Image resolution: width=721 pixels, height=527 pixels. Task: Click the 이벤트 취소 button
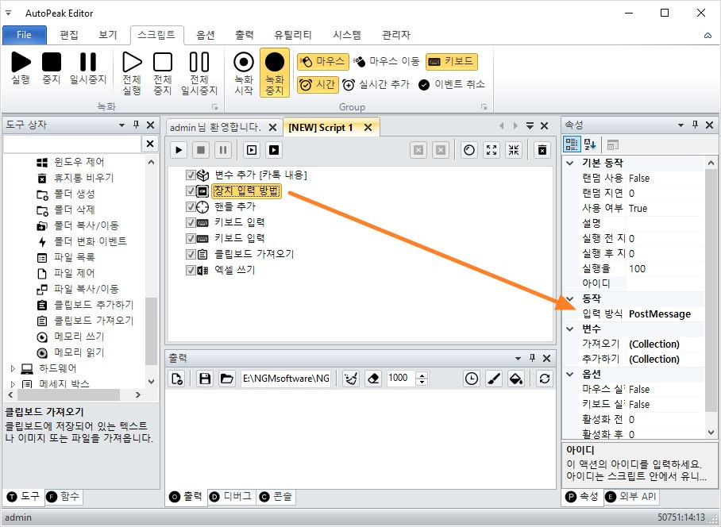452,85
